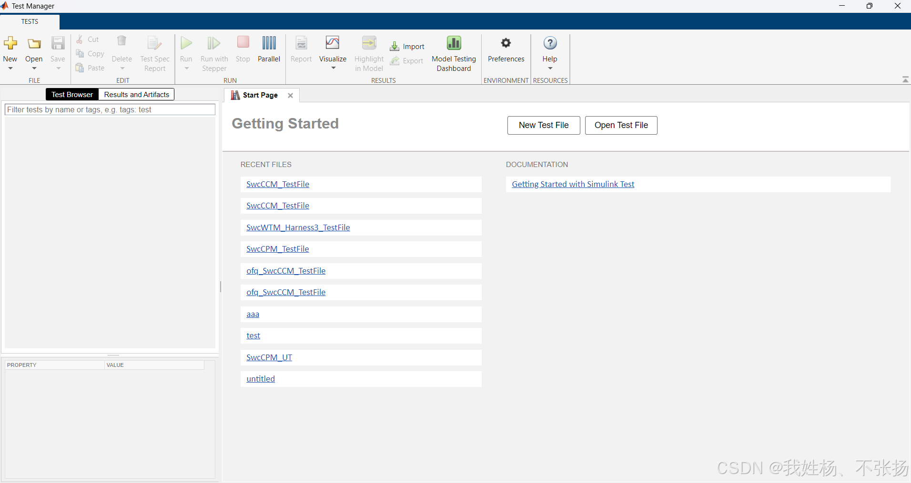Click the Stop icon
This screenshot has height=483, width=911.
point(243,42)
